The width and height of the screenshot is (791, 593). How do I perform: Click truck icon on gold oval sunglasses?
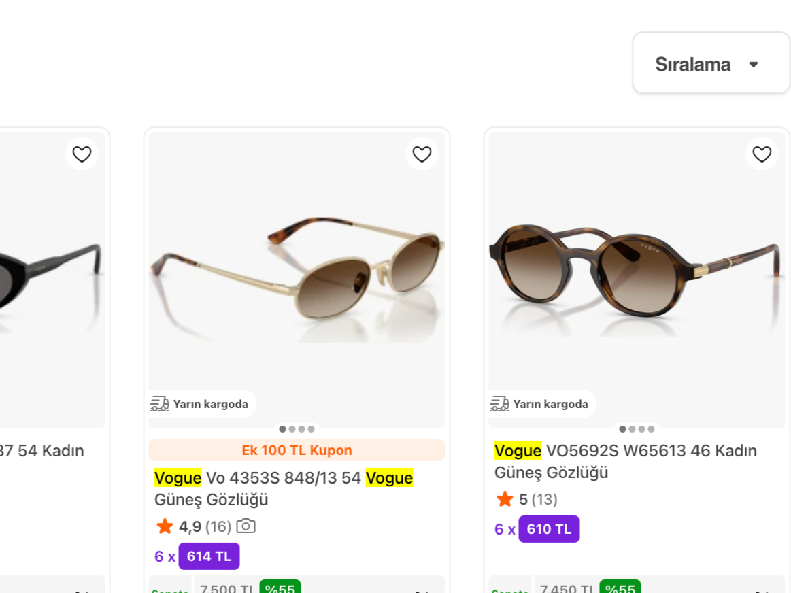159,404
